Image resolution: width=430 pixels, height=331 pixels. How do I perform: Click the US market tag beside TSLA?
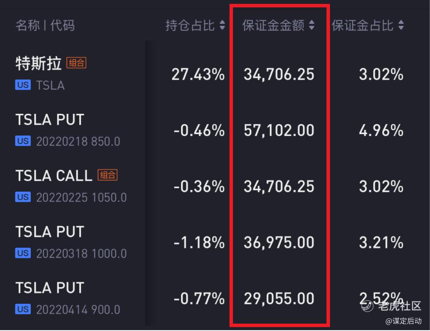point(23,85)
